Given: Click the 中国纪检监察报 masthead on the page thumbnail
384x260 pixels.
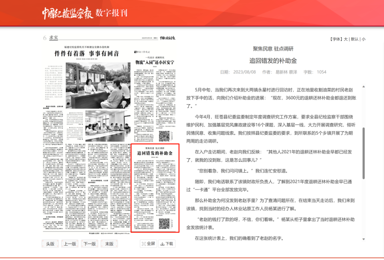Looking at the screenshot, I should 168,38.
